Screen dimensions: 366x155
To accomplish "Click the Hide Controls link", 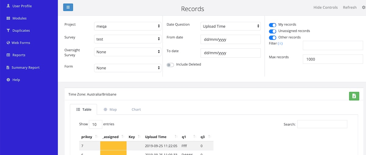I will coord(325,8).
